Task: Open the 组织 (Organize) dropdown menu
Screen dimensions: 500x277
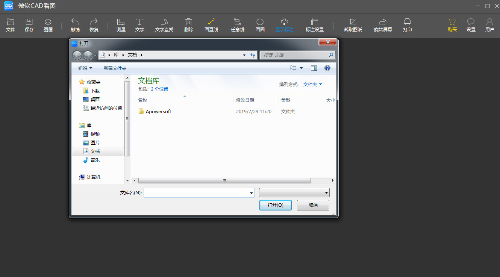Action: 85,68
